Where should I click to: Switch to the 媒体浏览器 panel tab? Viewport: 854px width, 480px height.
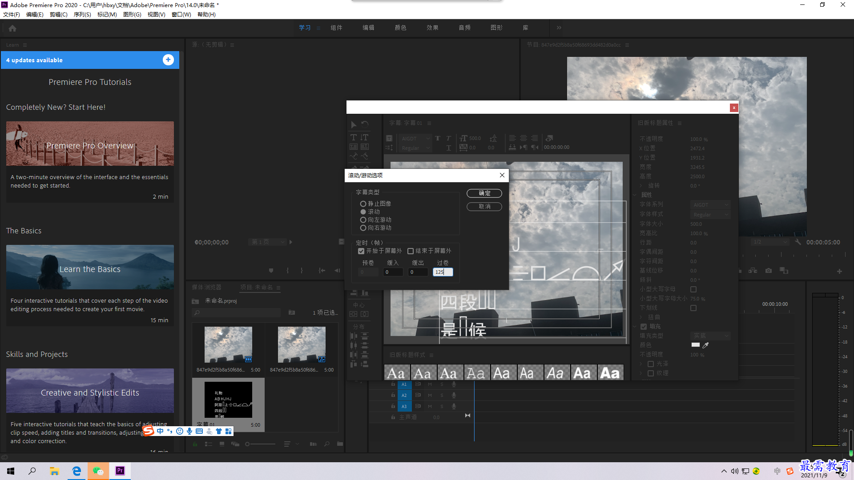click(206, 287)
